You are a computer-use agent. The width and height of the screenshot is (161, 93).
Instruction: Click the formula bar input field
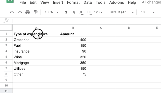coord(87,21)
